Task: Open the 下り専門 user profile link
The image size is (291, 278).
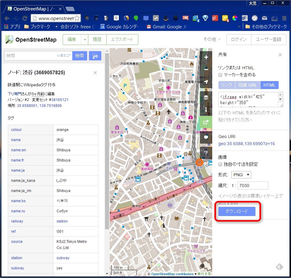Action: (15, 94)
